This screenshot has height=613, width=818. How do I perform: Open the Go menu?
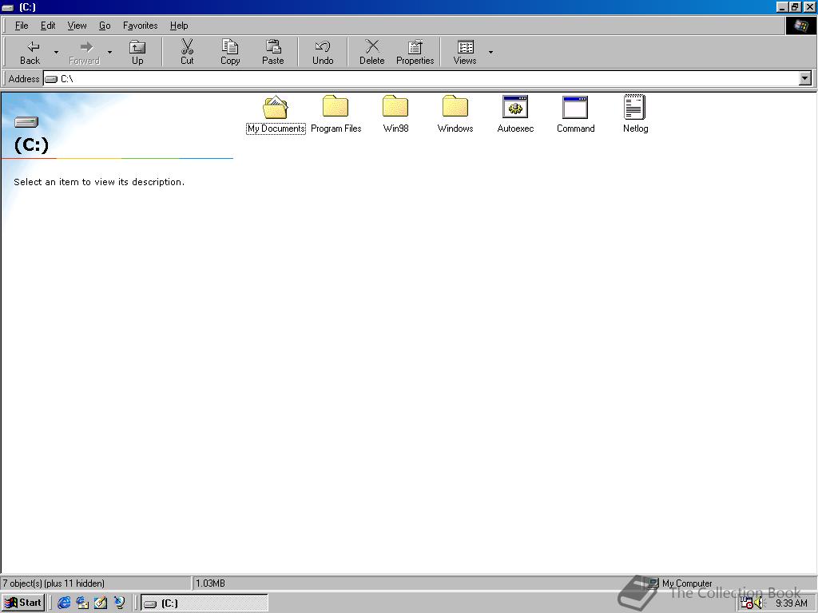coord(105,26)
